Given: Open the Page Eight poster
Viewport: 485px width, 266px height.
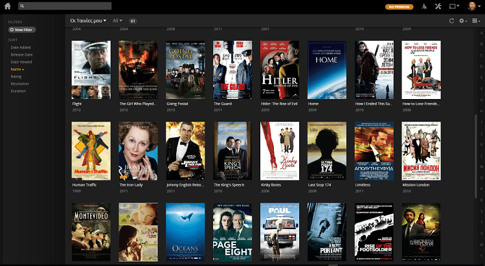Looking at the screenshot, I should click(232, 232).
